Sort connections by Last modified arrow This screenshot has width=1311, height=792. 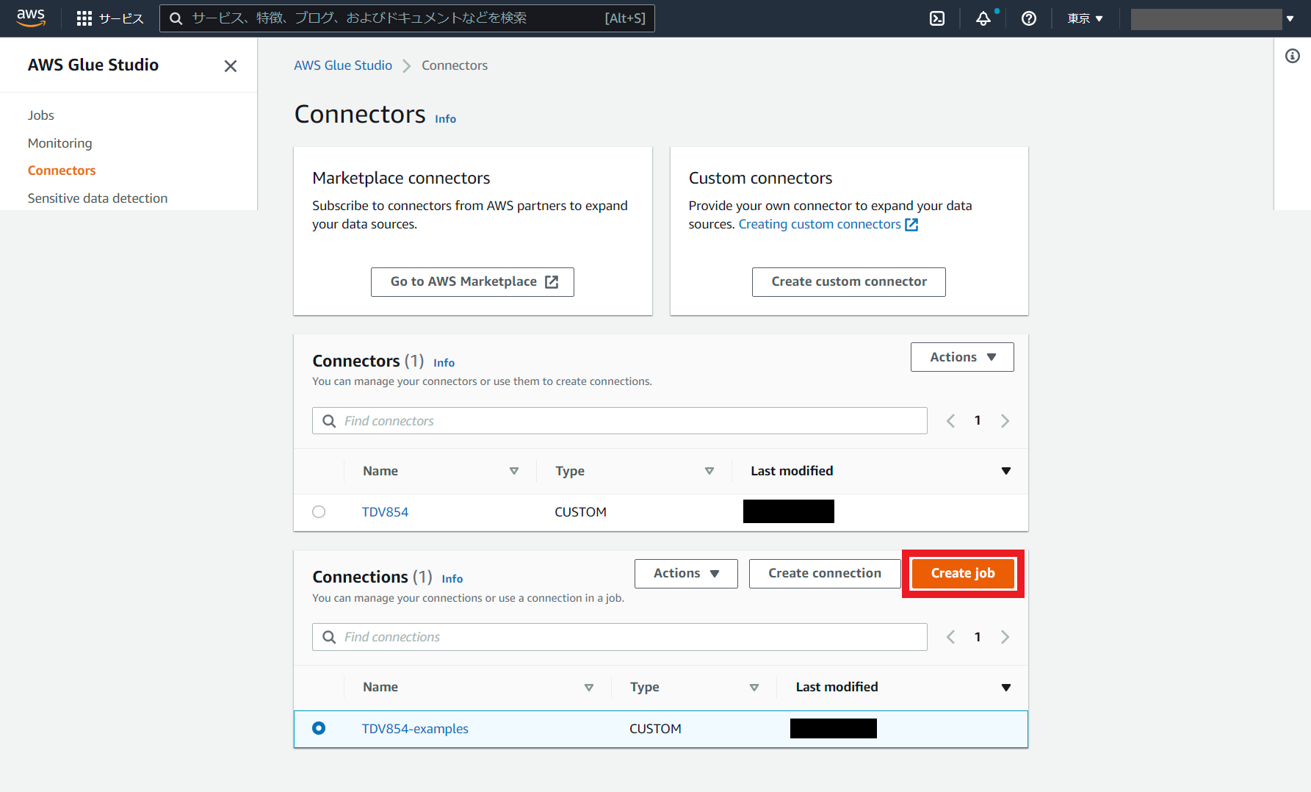1006,688
